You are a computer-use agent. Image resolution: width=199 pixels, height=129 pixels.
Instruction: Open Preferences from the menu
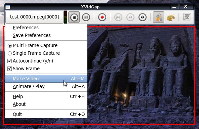pyautogui.click(x=46, y=28)
